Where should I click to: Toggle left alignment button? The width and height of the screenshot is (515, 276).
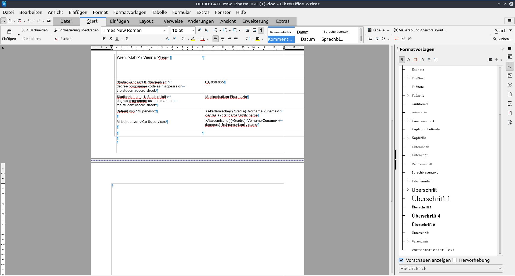pyautogui.click(x=216, y=39)
